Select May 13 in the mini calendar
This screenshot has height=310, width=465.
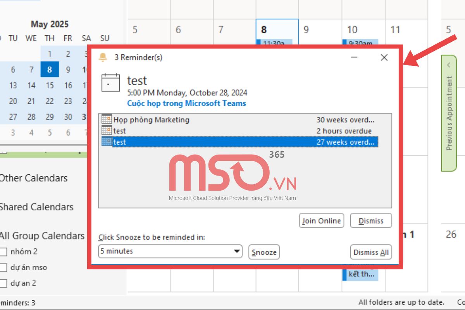click(13, 85)
